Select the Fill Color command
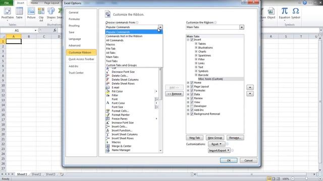 [117, 92]
